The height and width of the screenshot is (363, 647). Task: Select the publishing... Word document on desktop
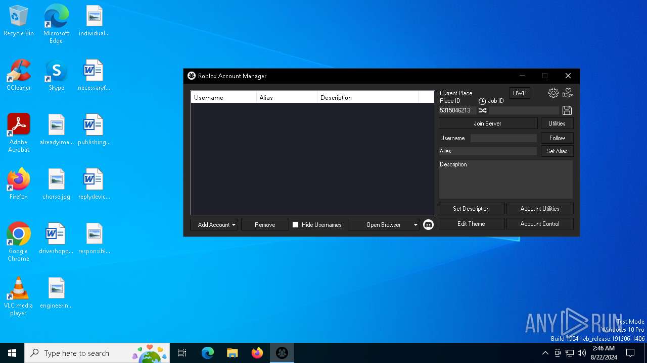click(94, 130)
